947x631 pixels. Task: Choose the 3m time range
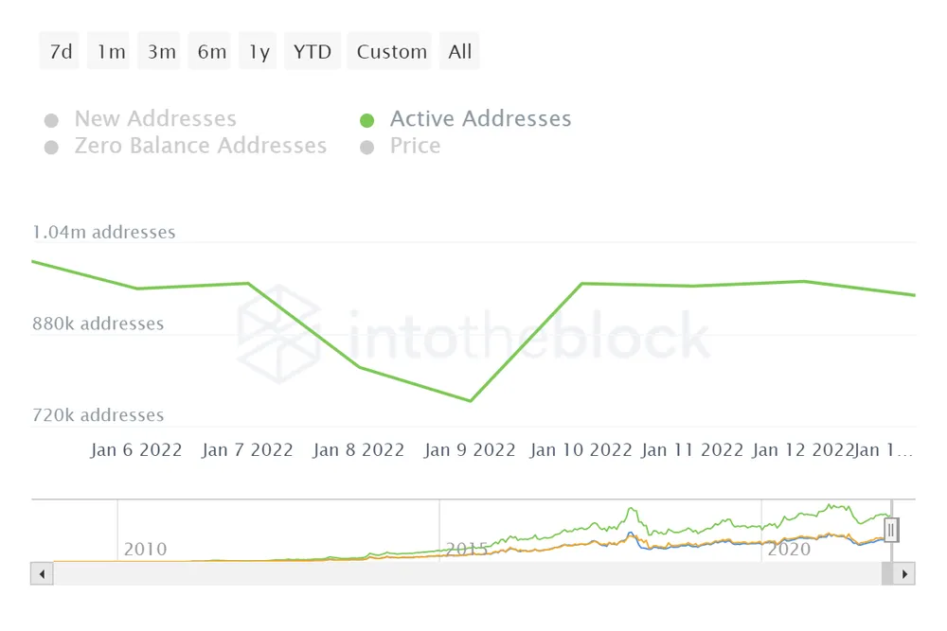coord(161,51)
